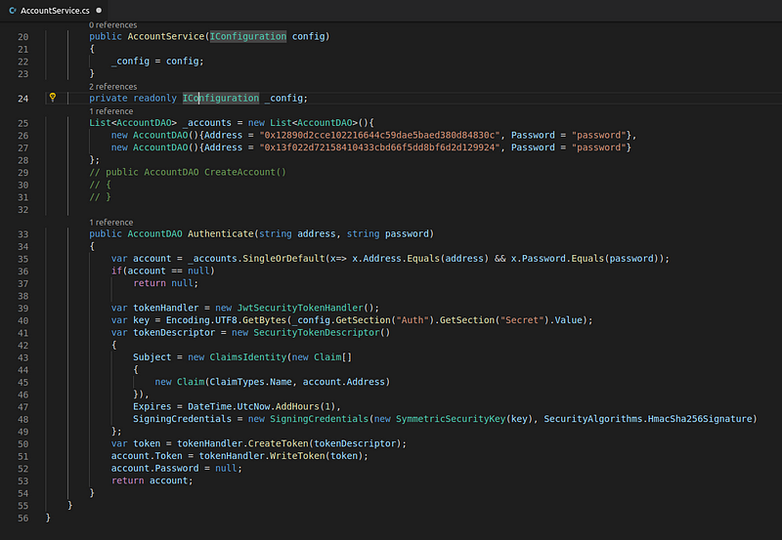Click the unsaved-changes dot on the AccountService.cs tab
This screenshot has width=782, height=540.
click(x=99, y=10)
